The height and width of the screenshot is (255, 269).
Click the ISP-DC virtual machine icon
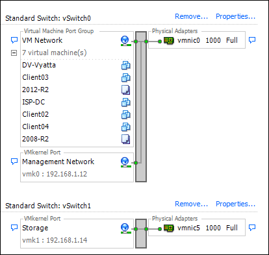[x=125, y=103]
